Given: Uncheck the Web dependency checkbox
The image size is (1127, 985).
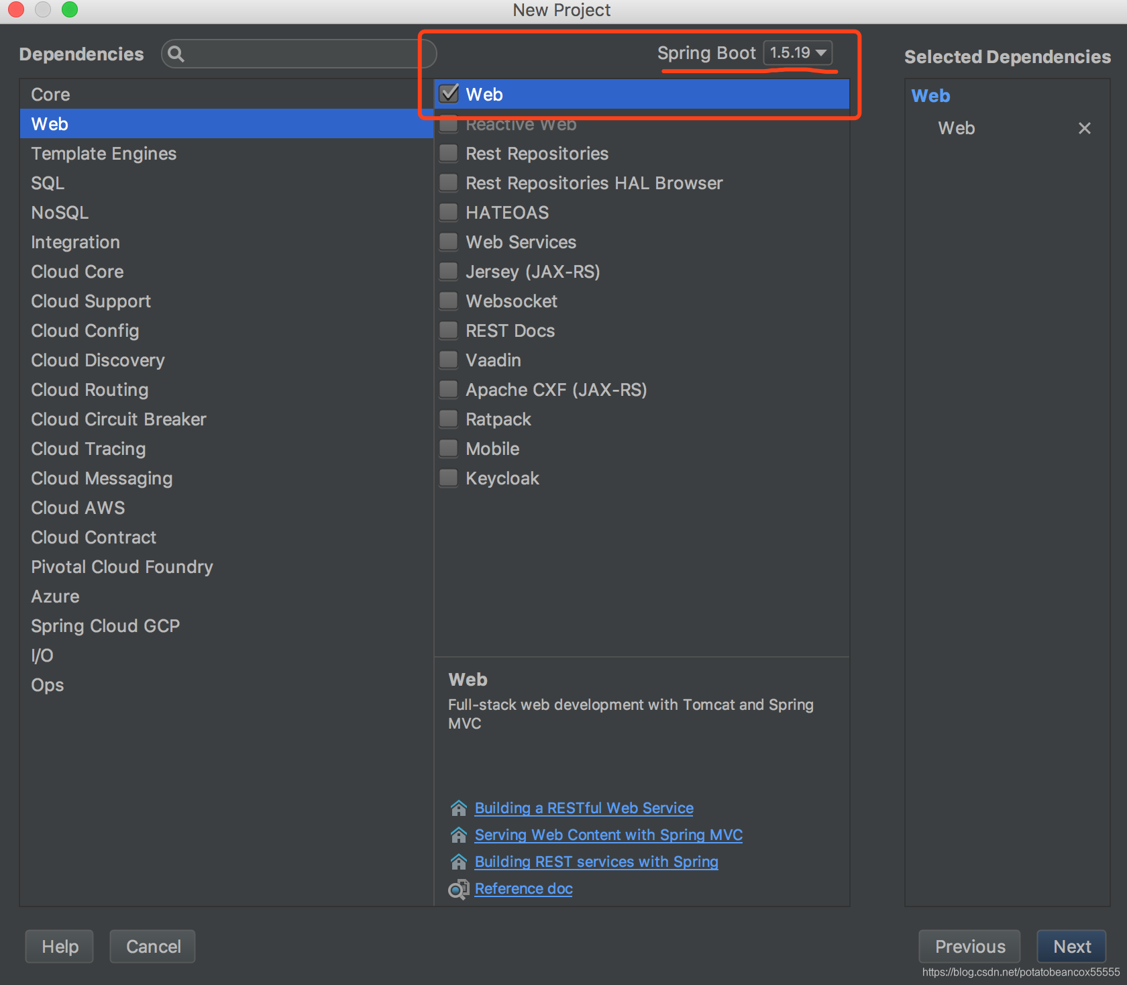Looking at the screenshot, I should tap(449, 94).
